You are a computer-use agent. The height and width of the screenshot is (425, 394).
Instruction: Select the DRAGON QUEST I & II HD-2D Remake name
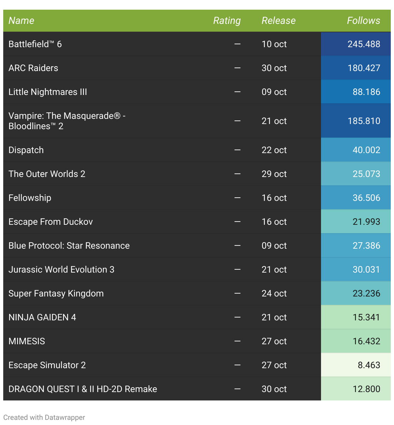click(83, 389)
